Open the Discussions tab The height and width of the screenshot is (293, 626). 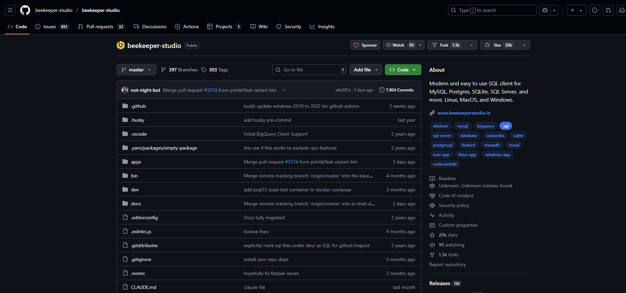point(150,27)
